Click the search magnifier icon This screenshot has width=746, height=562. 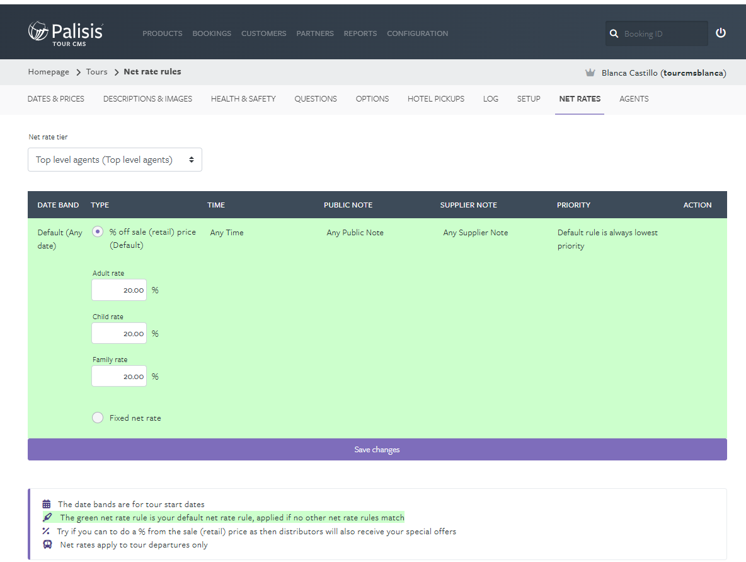pyautogui.click(x=614, y=34)
